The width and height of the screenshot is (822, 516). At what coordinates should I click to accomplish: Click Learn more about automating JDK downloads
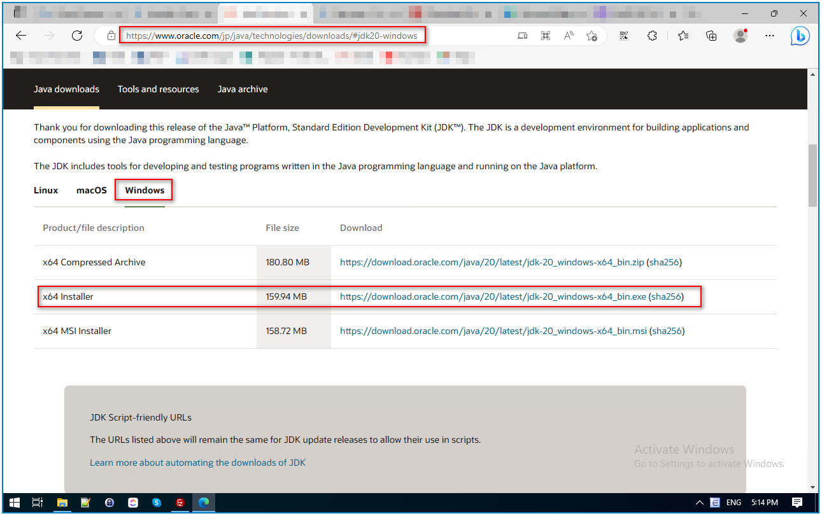(197, 463)
